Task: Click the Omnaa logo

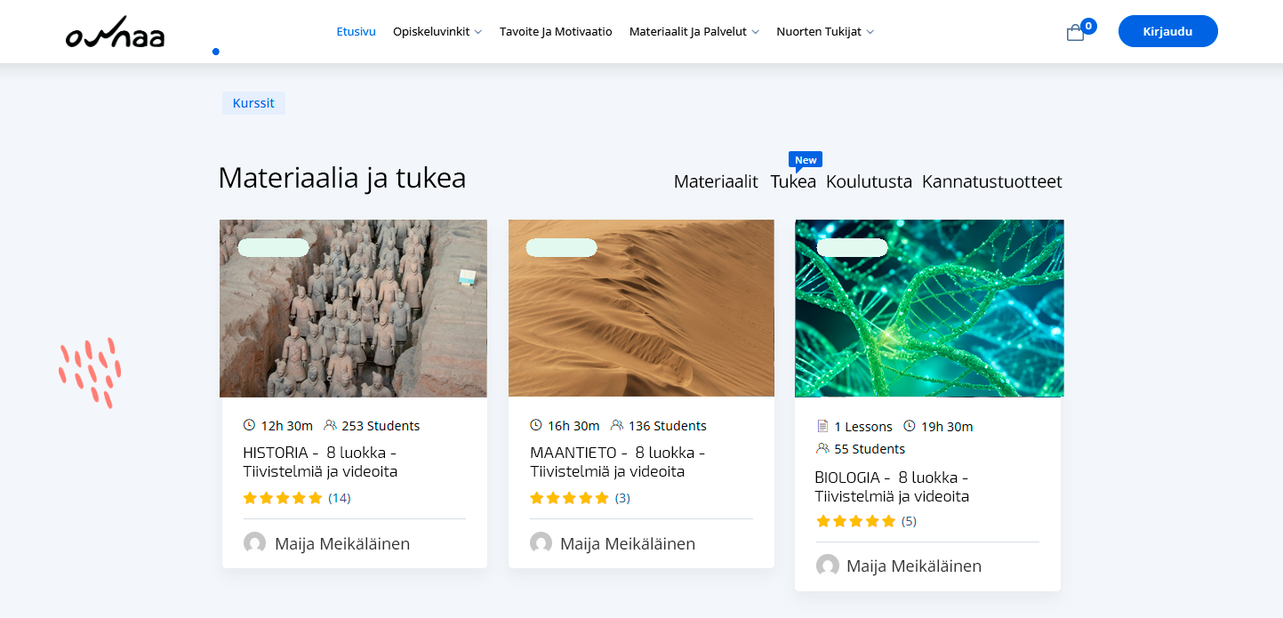Action: [115, 33]
